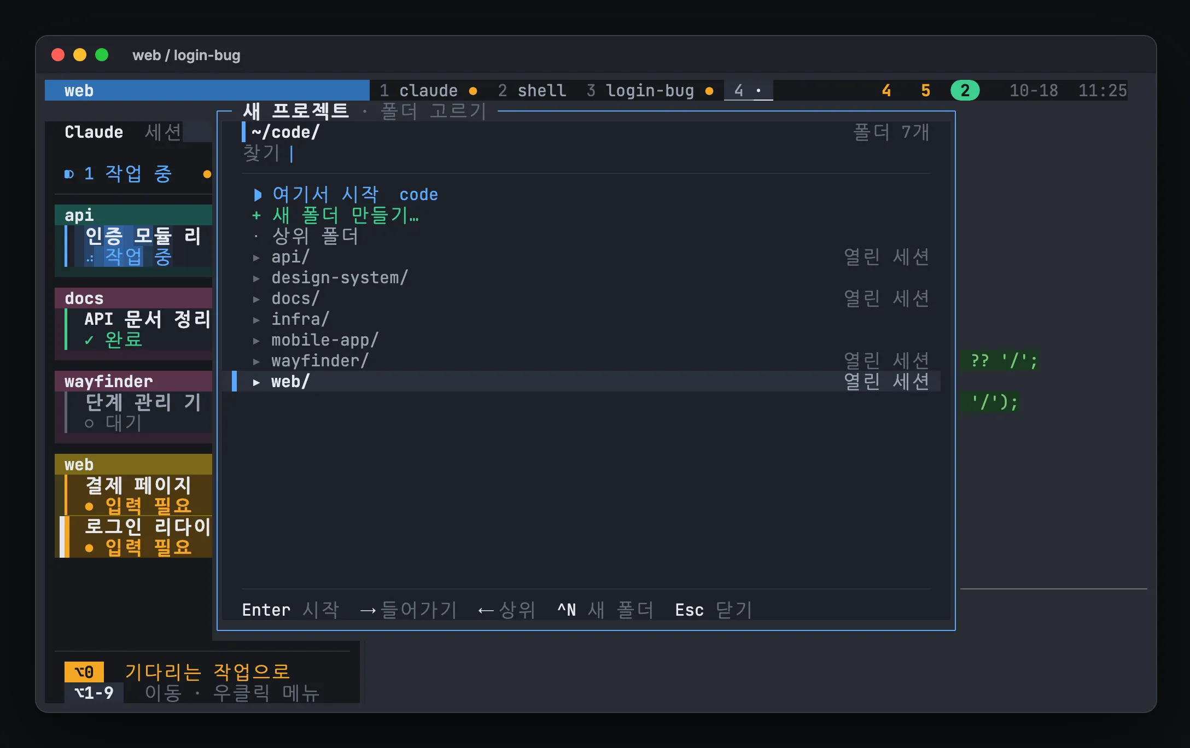
Task: Open api session 인증 모듈 리
Action: coord(139,246)
